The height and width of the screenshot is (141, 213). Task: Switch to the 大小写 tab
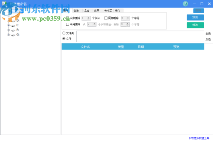click(108, 11)
